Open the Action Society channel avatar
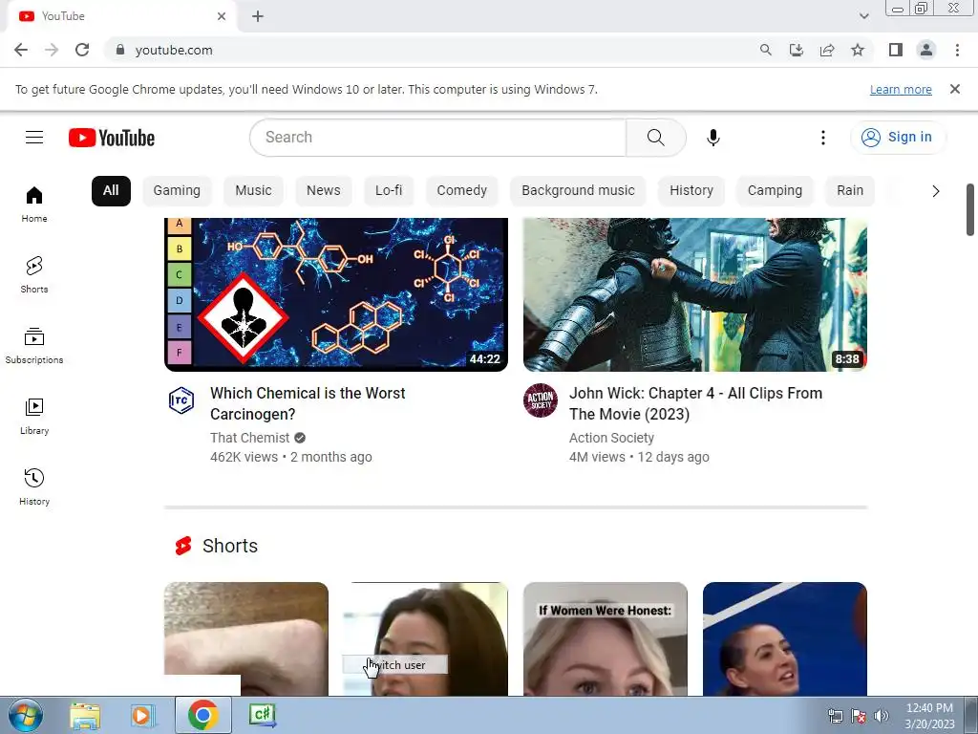Viewport: 978px width, 734px height. pos(541,400)
